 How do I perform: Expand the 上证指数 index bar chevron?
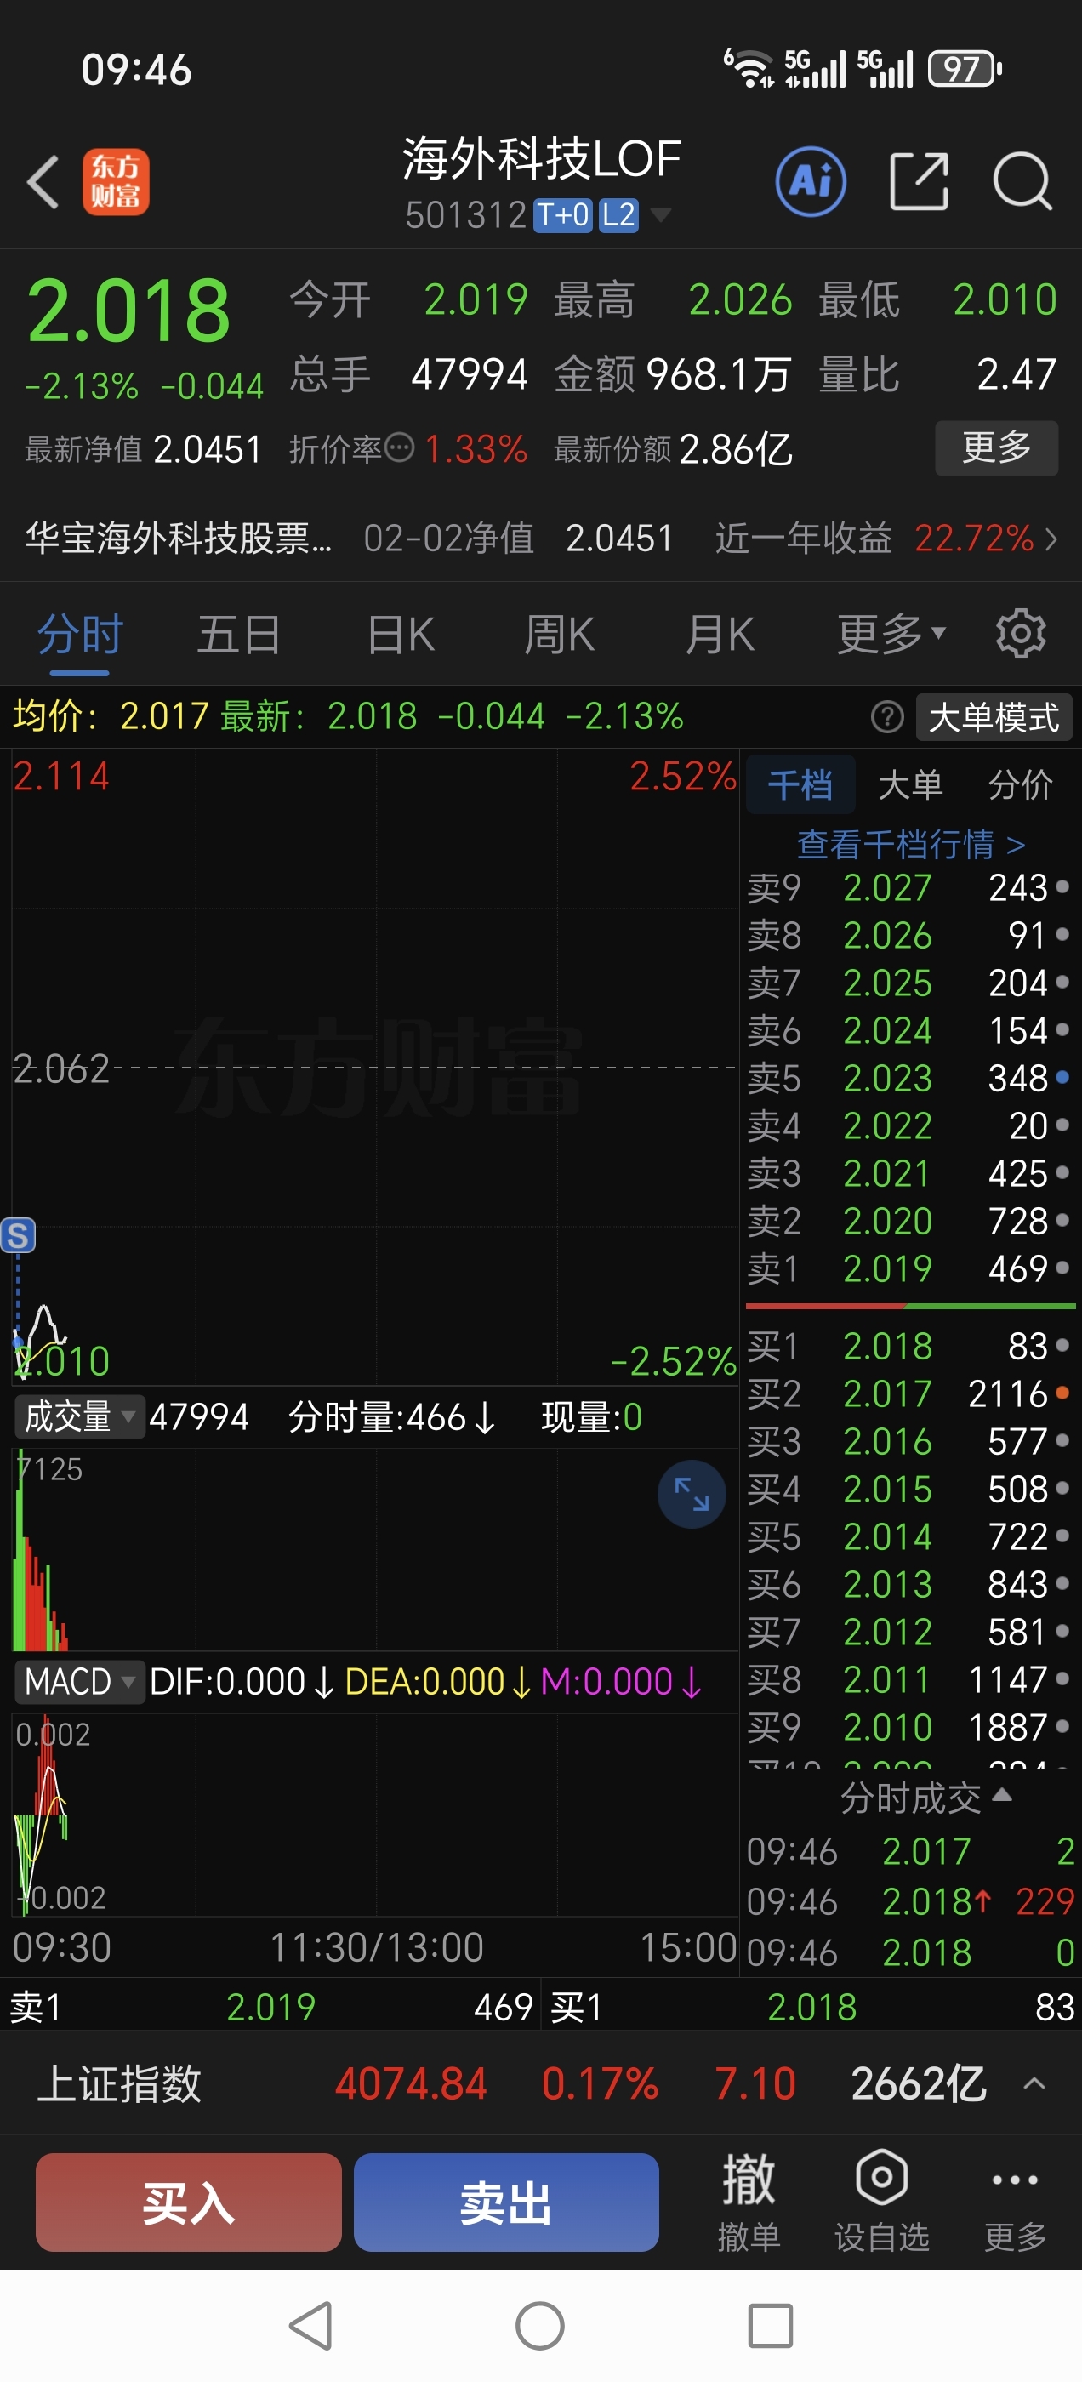1035,2083
